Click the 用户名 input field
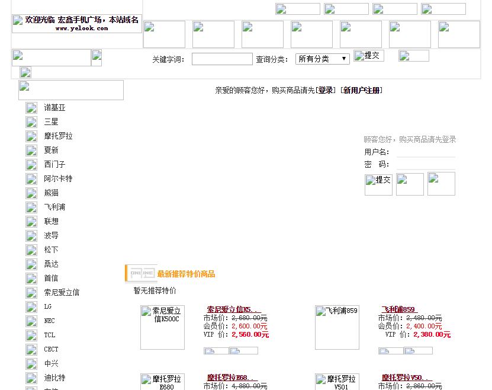 426,152
